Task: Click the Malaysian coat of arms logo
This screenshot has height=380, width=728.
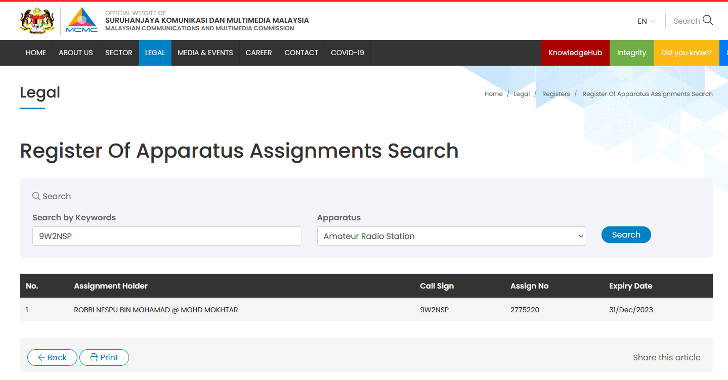Action: tap(37, 21)
